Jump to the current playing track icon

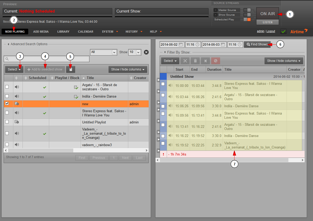pos(205,61)
